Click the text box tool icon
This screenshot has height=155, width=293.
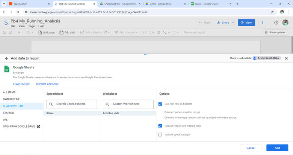[158, 33]
